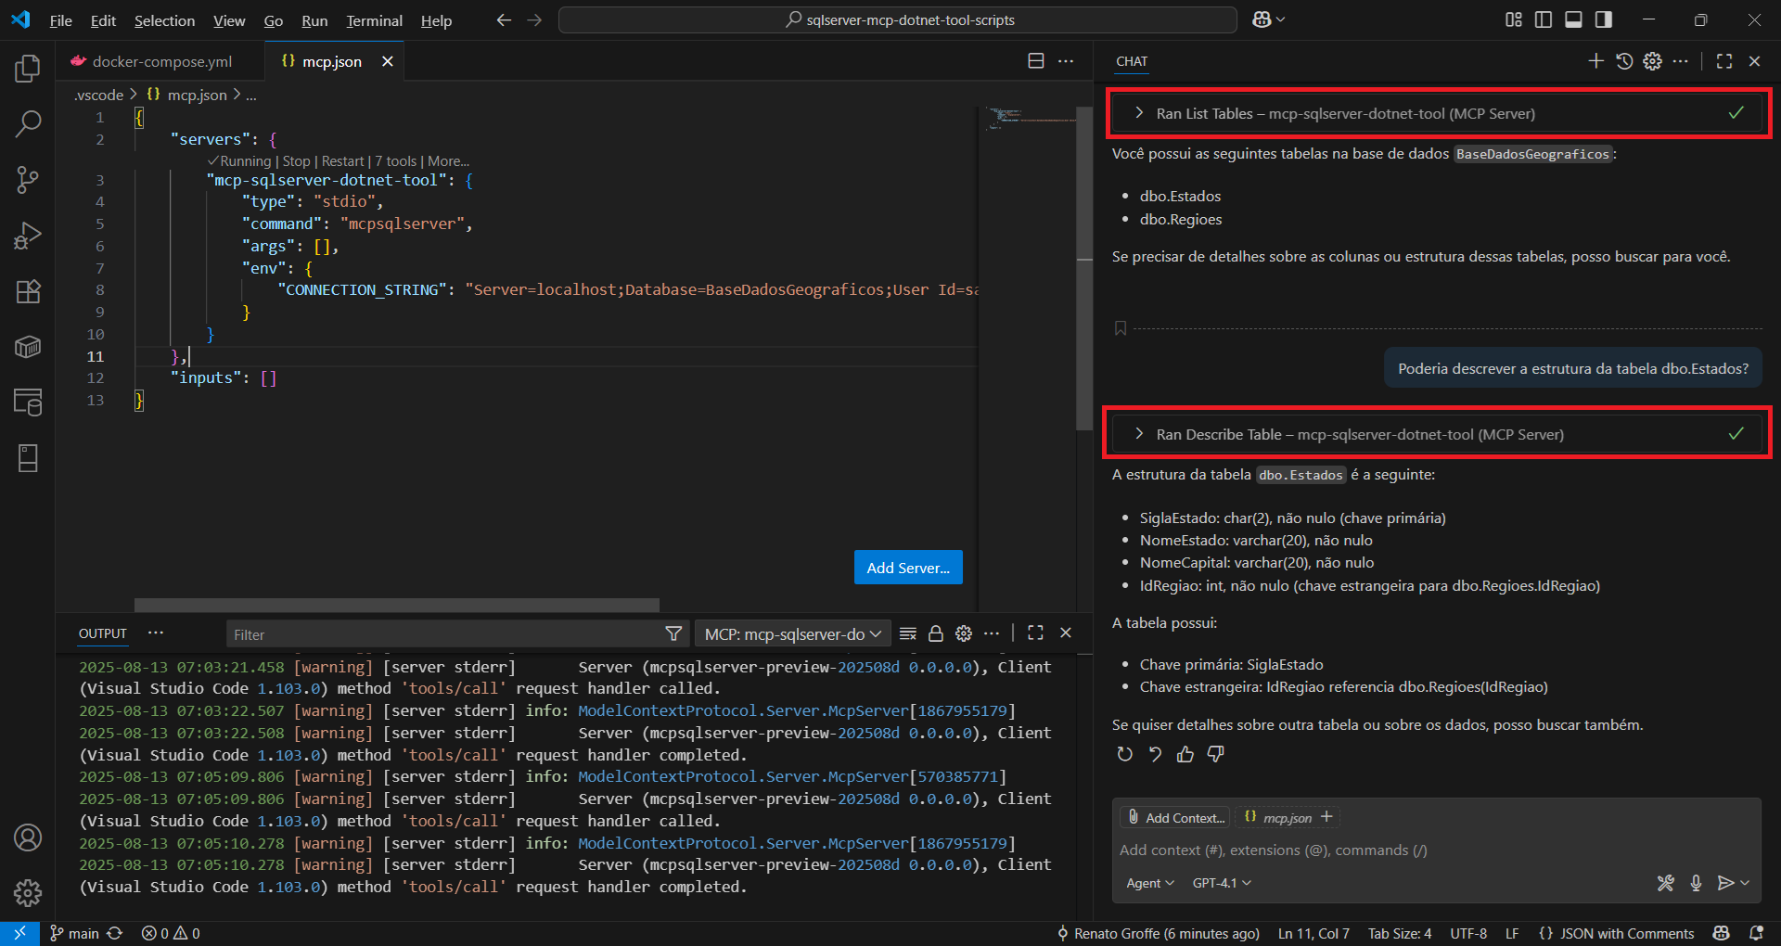This screenshot has height=946, width=1781.
Task: Open output panel views ellipsis
Action: (x=156, y=633)
